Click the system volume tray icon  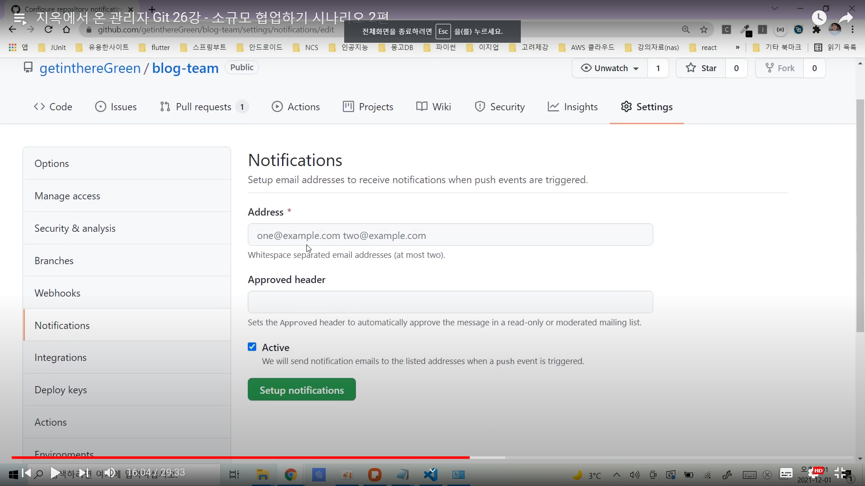click(634, 475)
